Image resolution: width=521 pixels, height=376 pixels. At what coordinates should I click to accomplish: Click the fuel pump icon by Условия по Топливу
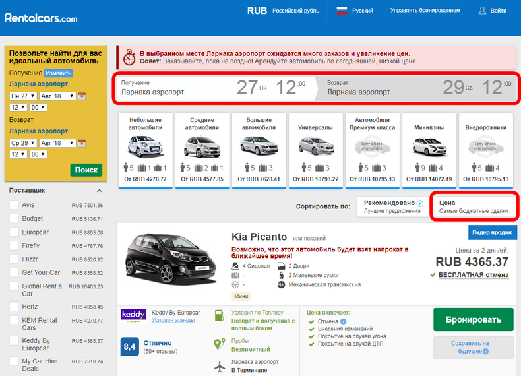click(x=220, y=315)
